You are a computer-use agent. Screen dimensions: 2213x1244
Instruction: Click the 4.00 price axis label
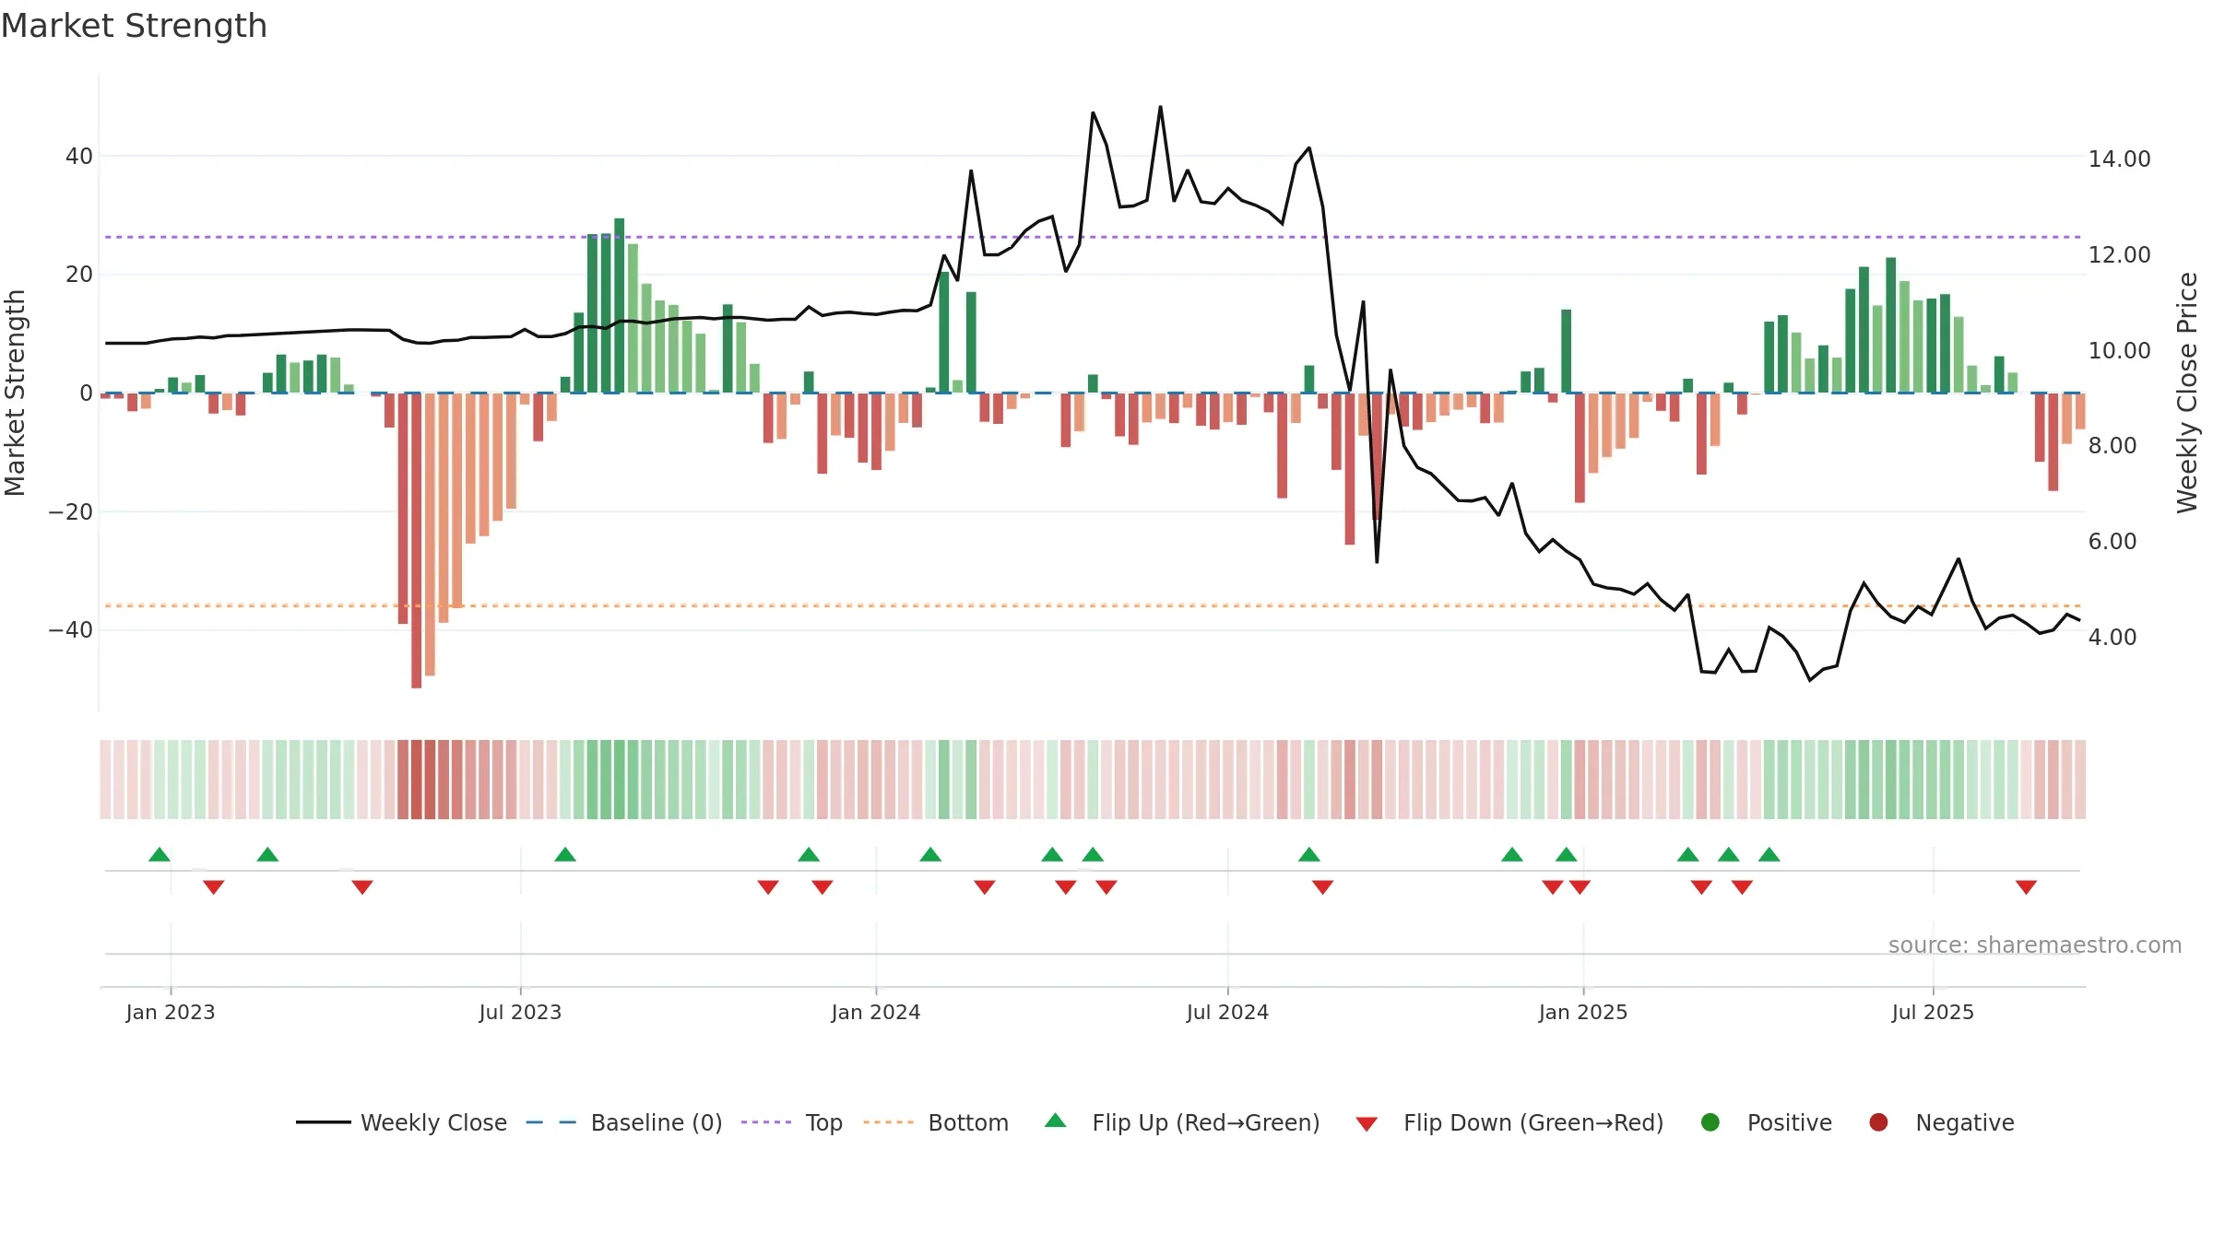[2112, 638]
